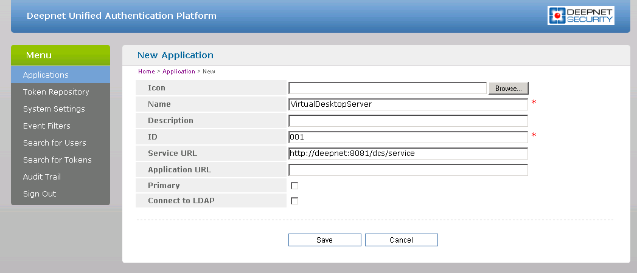Click the Deepnet Security logo
Image resolution: width=637 pixels, height=273 pixels.
(580, 16)
